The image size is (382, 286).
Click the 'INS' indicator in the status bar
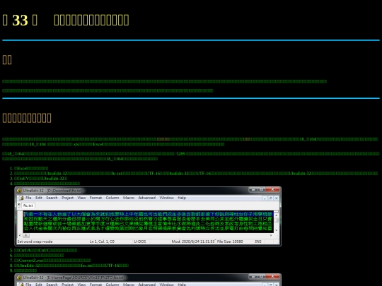[258, 242]
